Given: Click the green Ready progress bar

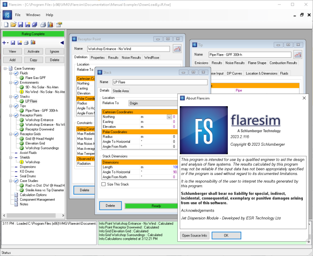Looking at the screenshot, I should click(x=151, y=206).
